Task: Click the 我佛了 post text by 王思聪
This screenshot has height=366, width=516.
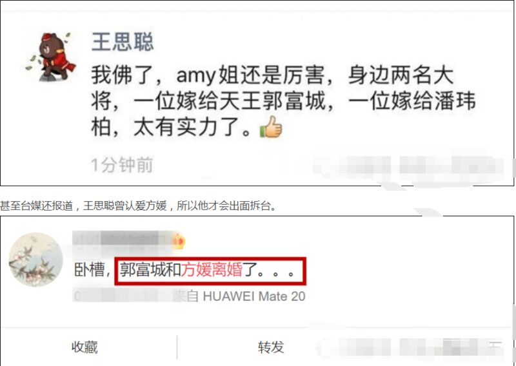Action: [x=283, y=101]
